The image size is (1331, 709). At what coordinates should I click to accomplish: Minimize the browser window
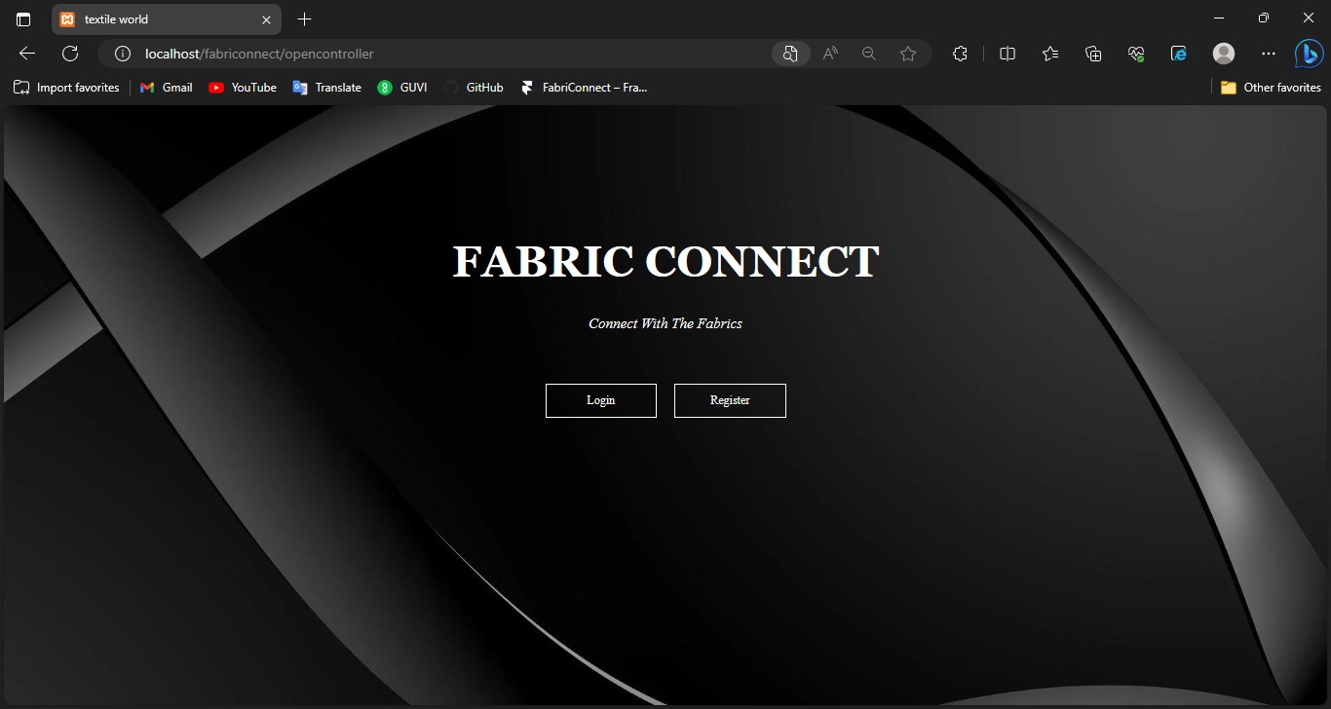click(1219, 18)
